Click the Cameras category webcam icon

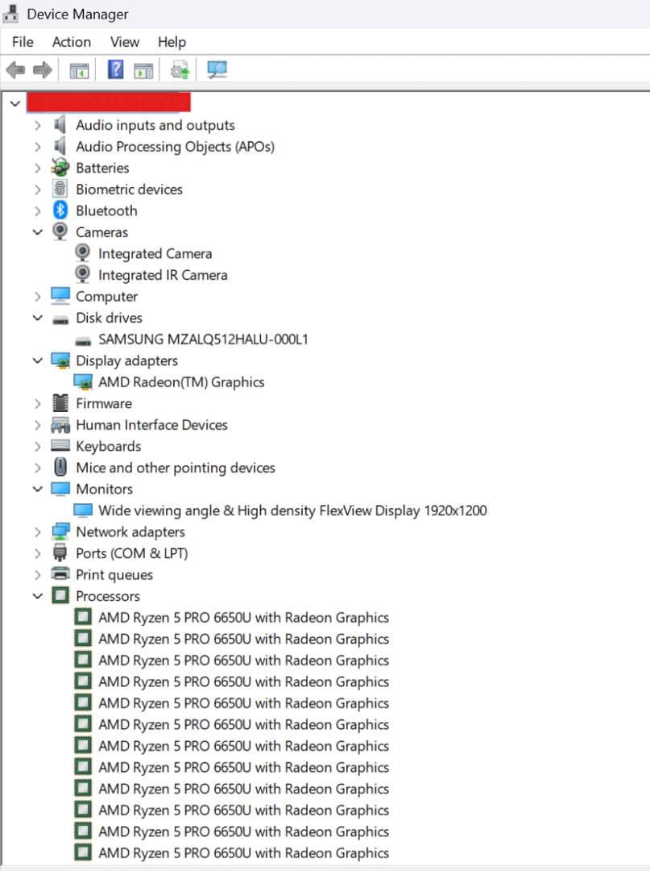point(60,231)
